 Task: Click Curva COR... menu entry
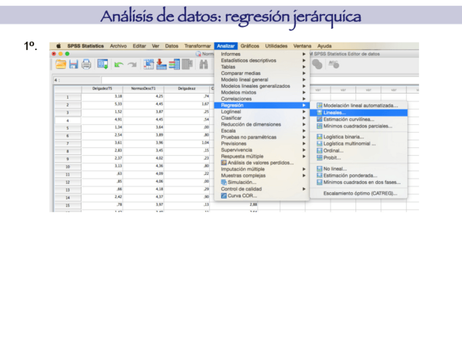(x=242, y=196)
